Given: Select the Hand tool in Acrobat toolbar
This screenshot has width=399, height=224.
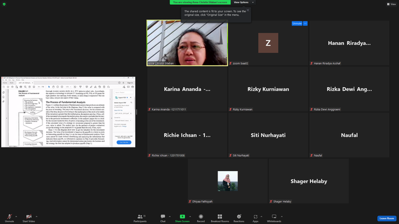Looking at the screenshot, I should click(x=53, y=87).
